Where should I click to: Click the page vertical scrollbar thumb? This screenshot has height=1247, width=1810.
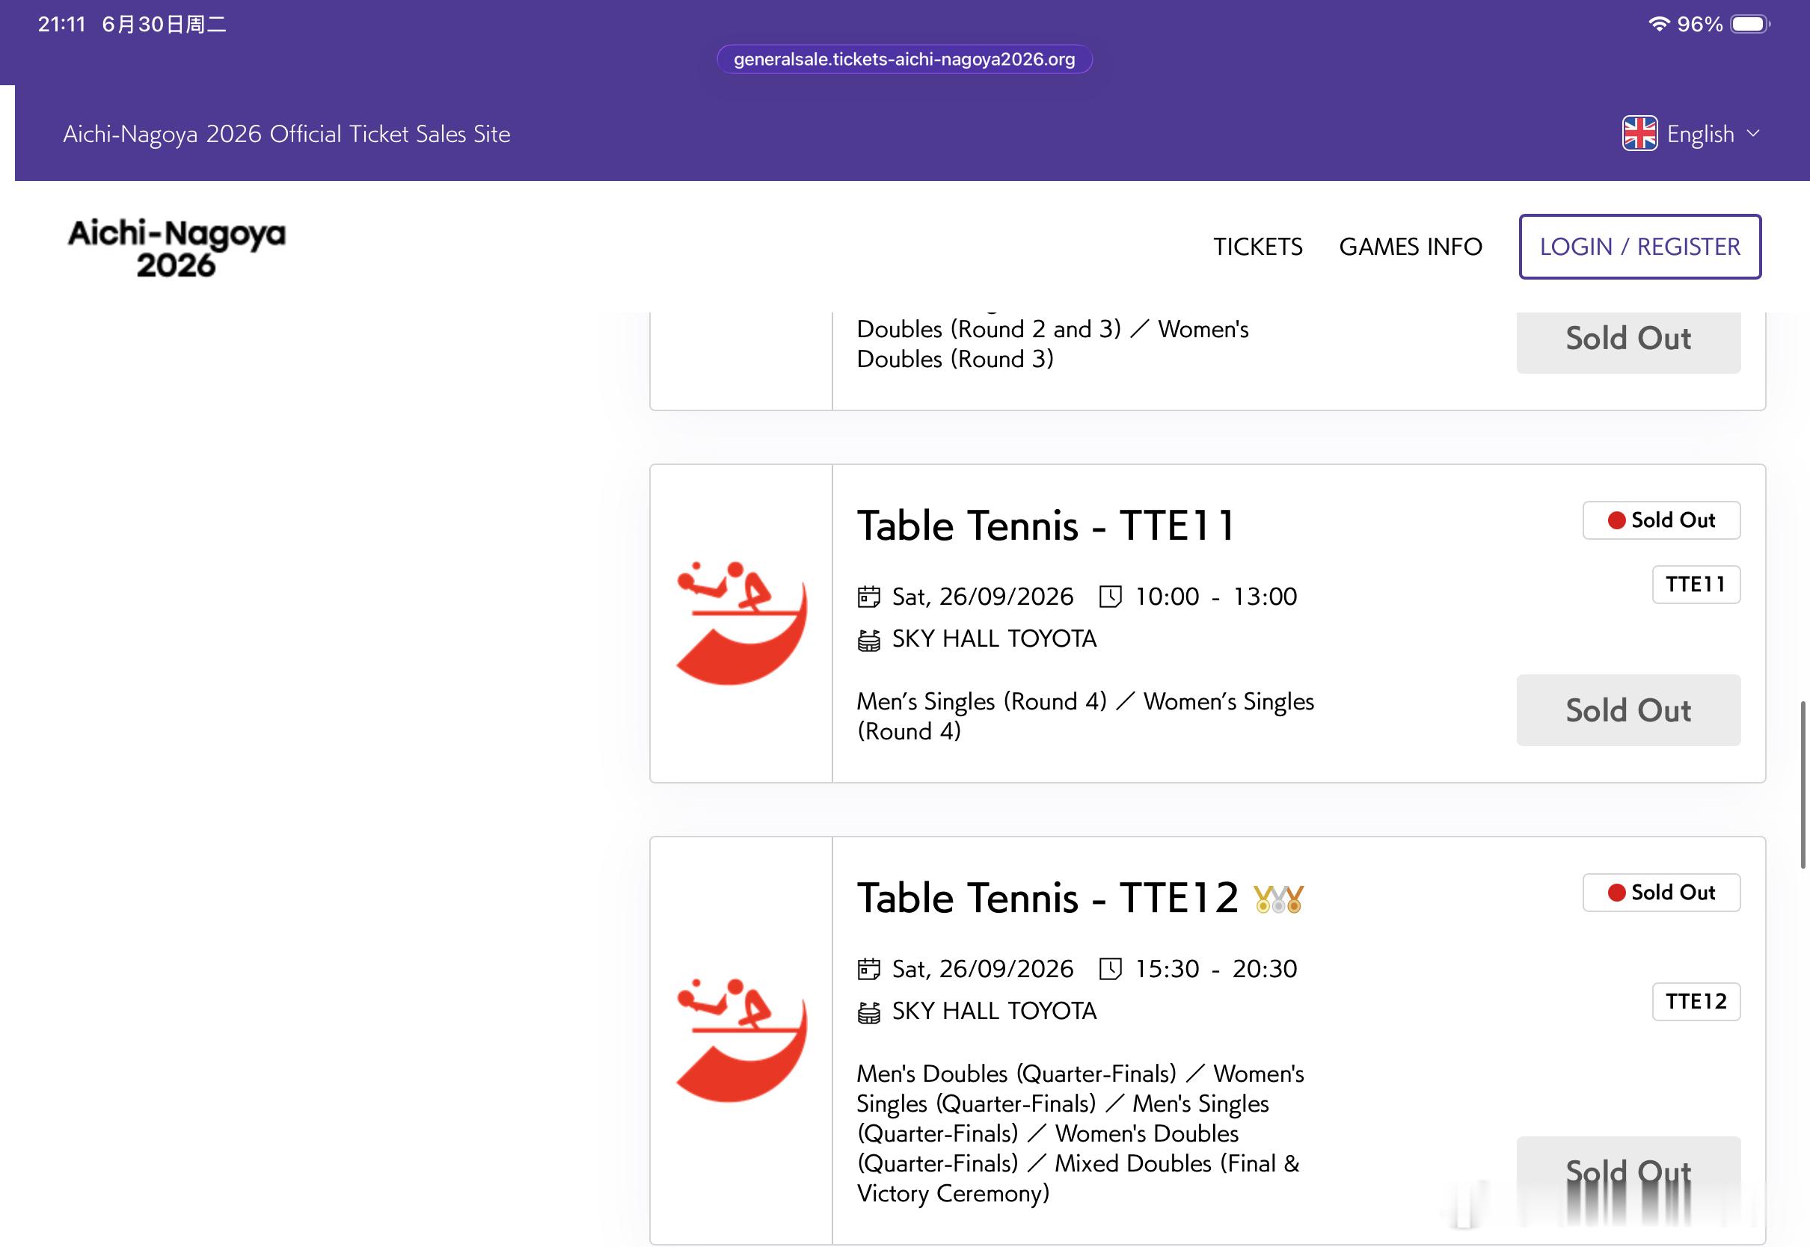tap(1803, 784)
